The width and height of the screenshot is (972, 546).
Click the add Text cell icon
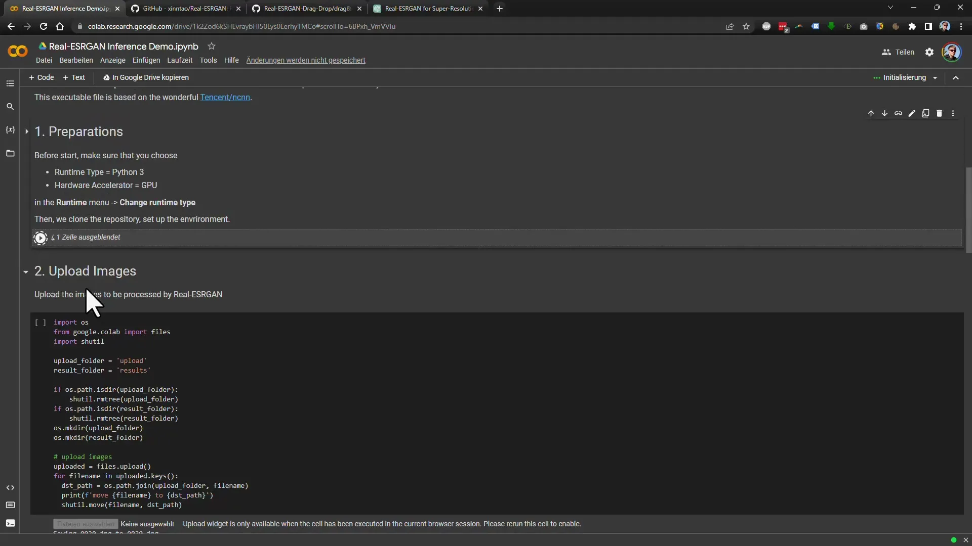pos(73,77)
